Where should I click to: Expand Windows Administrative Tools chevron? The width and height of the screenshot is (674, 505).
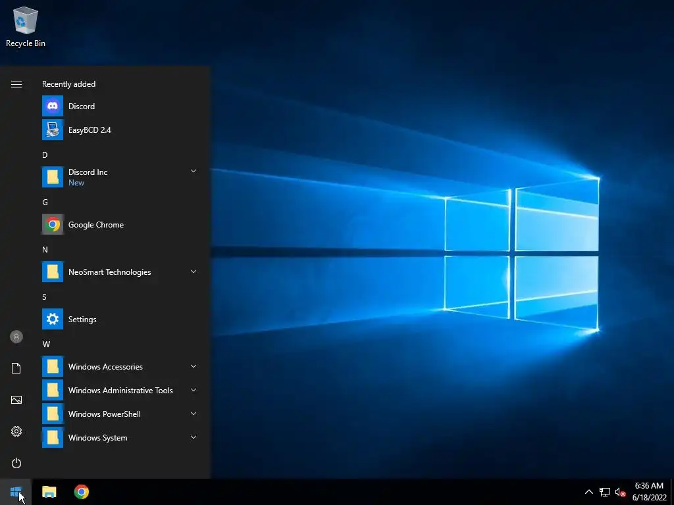click(194, 390)
